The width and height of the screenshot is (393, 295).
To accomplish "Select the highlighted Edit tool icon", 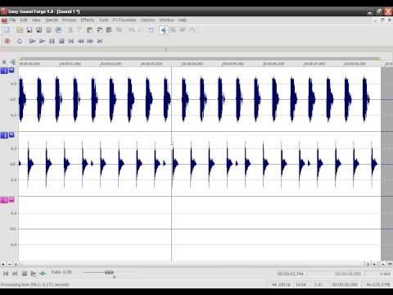I will tap(164, 29).
